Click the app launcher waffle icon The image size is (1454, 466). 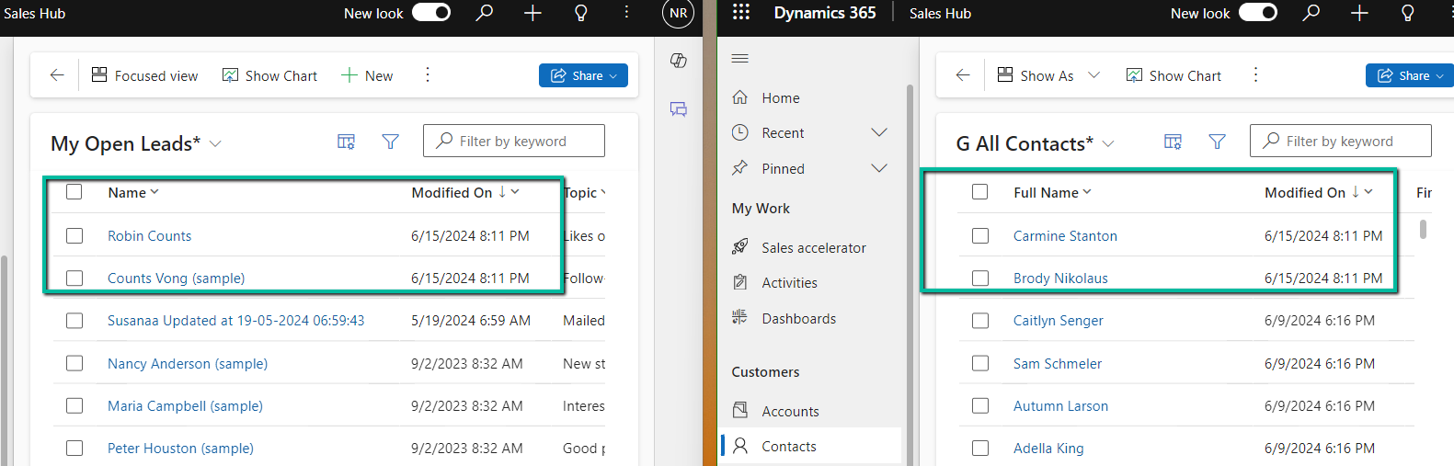tap(740, 13)
